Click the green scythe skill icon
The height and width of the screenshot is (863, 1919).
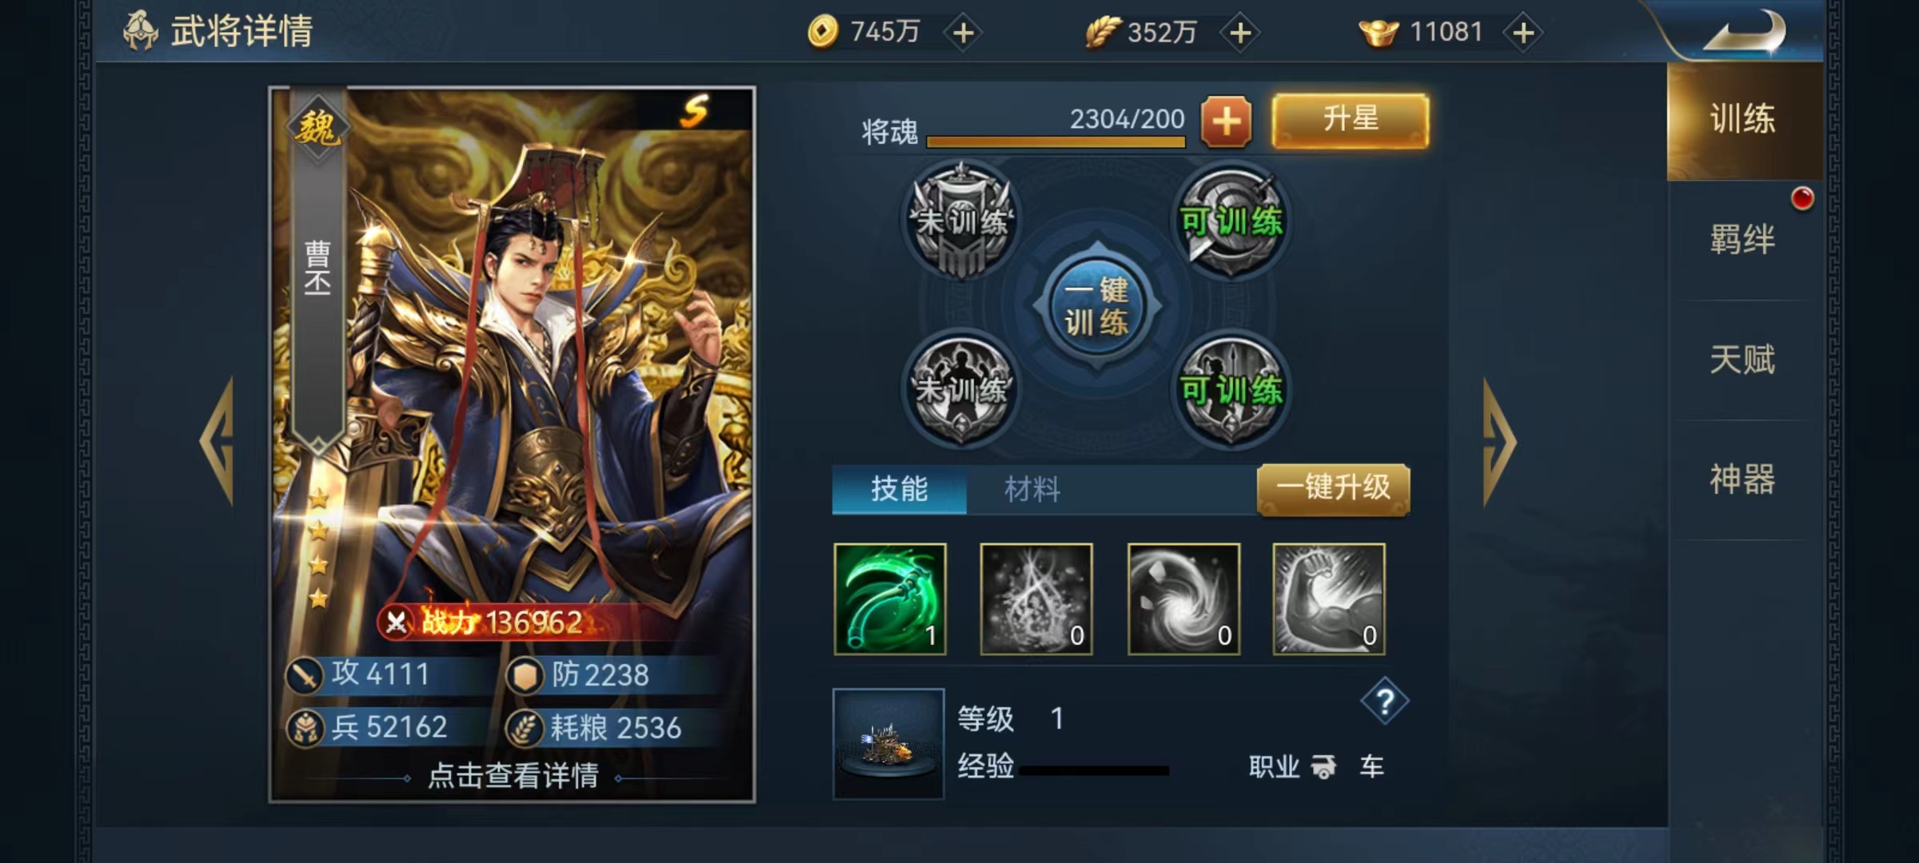coord(890,599)
